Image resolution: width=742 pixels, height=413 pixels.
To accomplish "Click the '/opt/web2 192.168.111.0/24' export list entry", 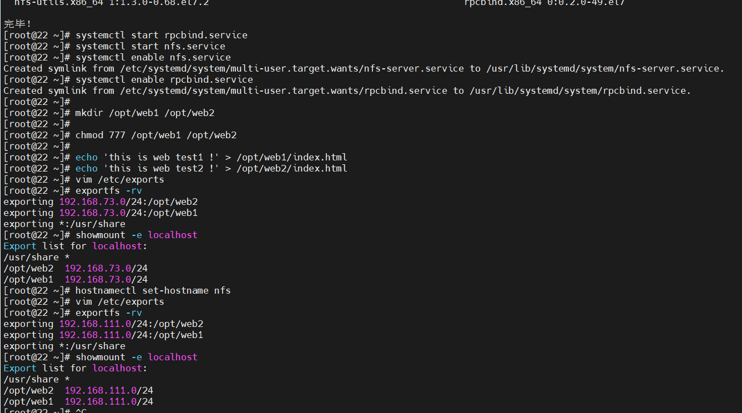I will click(78, 390).
